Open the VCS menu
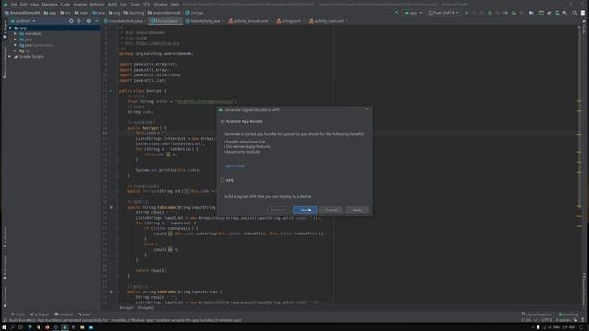 (146, 4)
